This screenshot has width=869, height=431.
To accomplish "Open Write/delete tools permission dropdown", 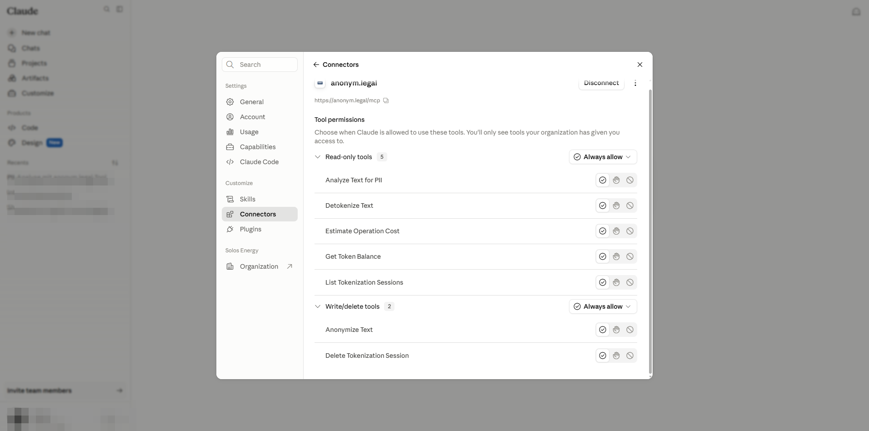I will click(x=603, y=306).
